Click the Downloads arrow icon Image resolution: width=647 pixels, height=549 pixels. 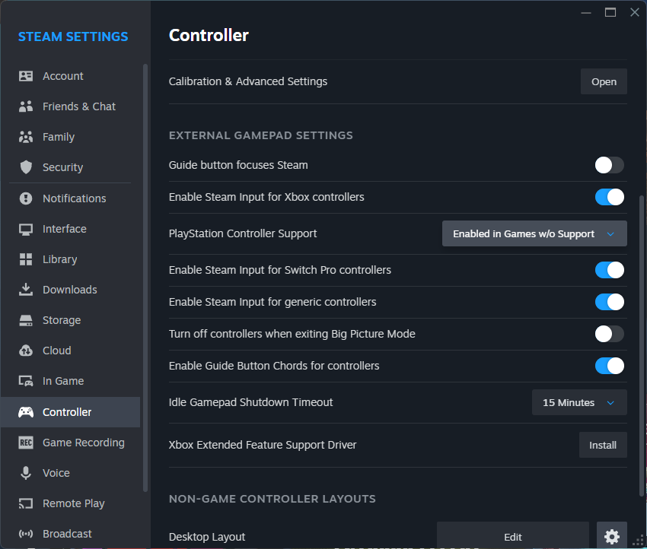26,290
